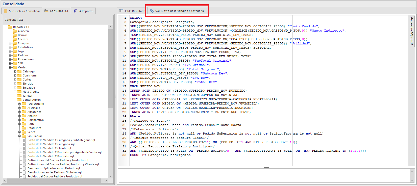Click the Analisis folder icon
This screenshot has width=417, height=186.
click(x=24, y=116)
